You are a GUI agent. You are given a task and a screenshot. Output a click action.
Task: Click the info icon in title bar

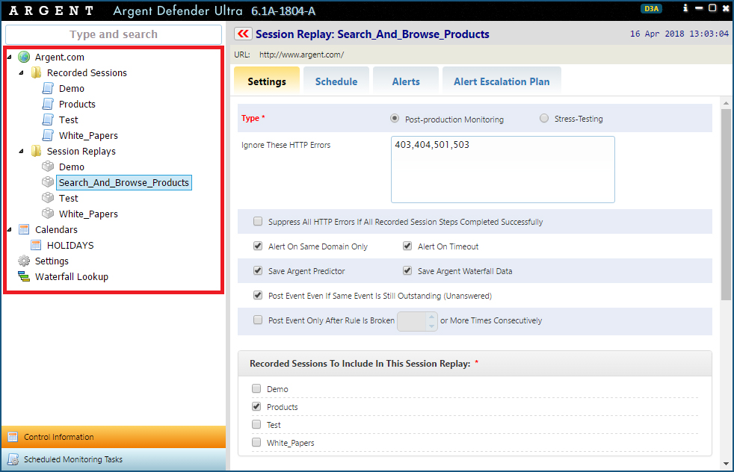(x=685, y=8)
